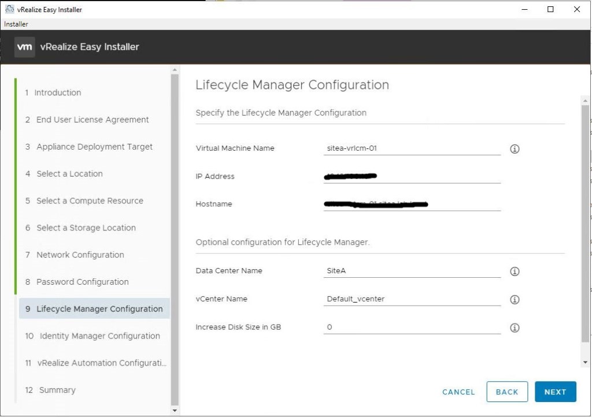
Task: Click info icon next to Data Center Name
Action: 515,271
